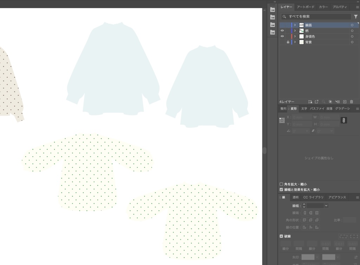This screenshot has height=265, width=360.
Task: Select the butt cap icon for 線端
Action: tap(305, 213)
